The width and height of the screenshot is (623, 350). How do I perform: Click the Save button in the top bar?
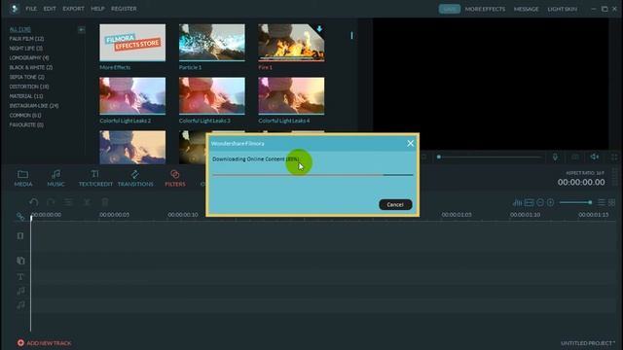(450, 9)
